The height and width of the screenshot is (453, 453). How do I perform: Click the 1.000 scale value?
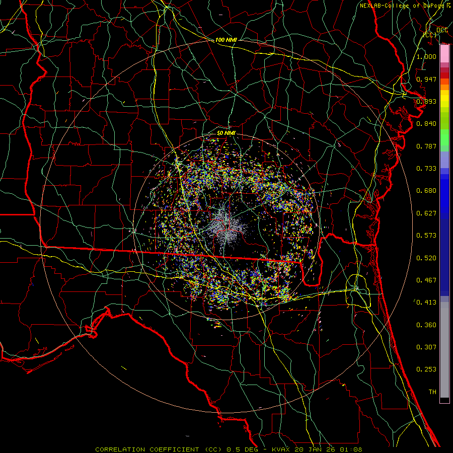[x=426, y=56]
